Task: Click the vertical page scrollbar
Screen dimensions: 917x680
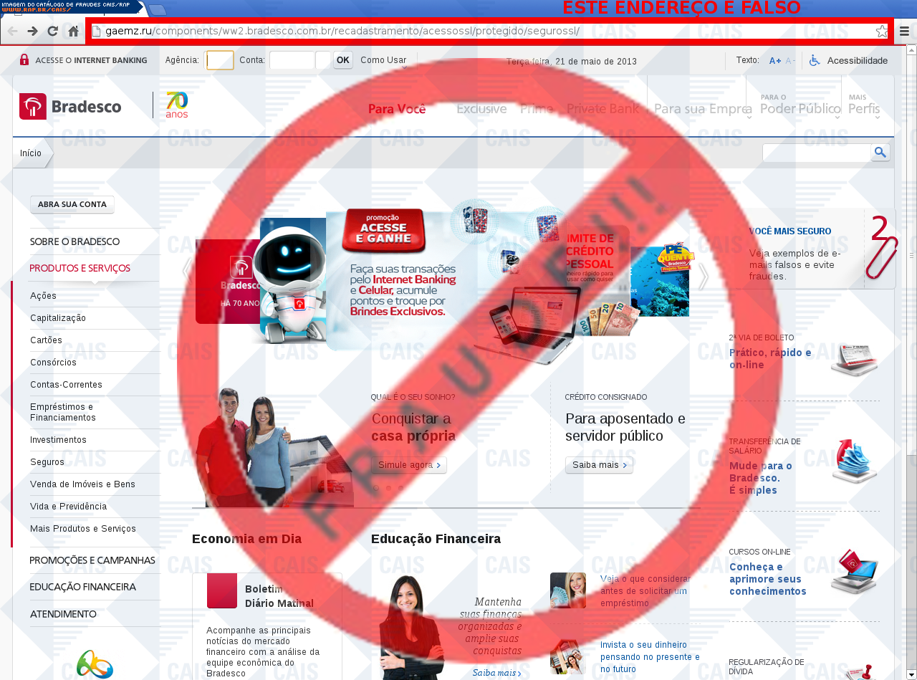Action: (911, 358)
